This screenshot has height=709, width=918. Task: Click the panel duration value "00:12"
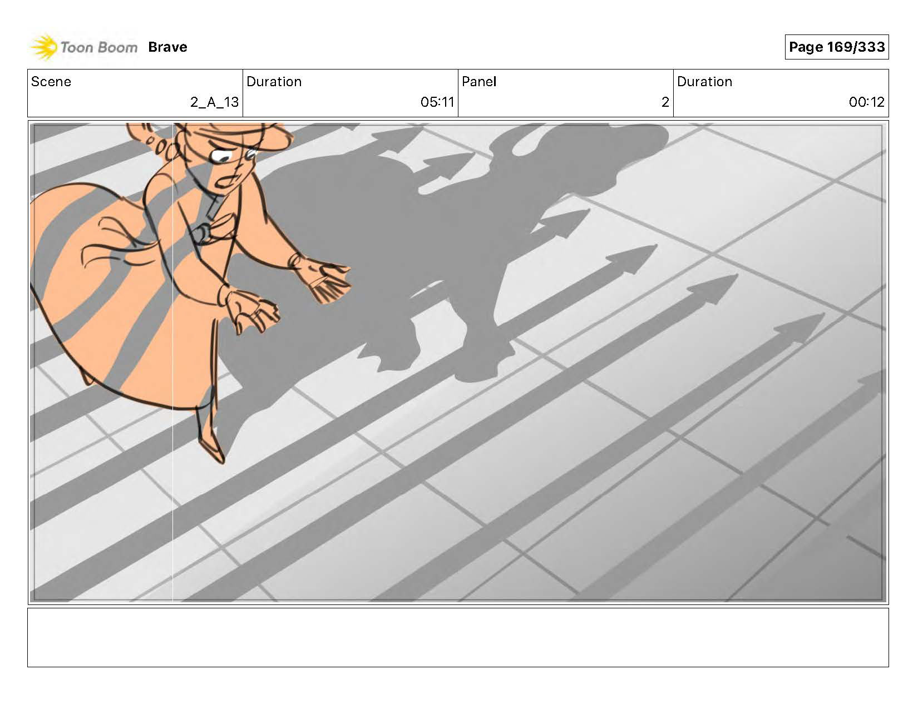[866, 102]
